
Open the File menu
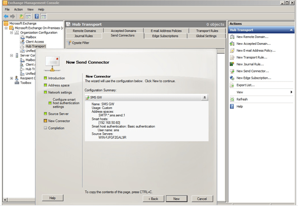[x=7, y=9]
